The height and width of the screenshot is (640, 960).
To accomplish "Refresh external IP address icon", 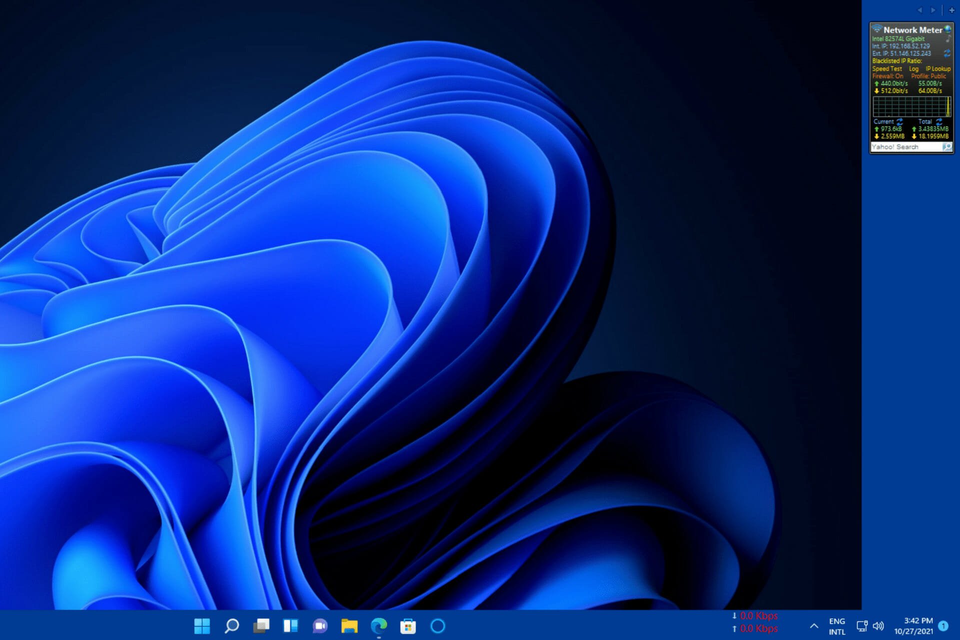I will pos(947,53).
